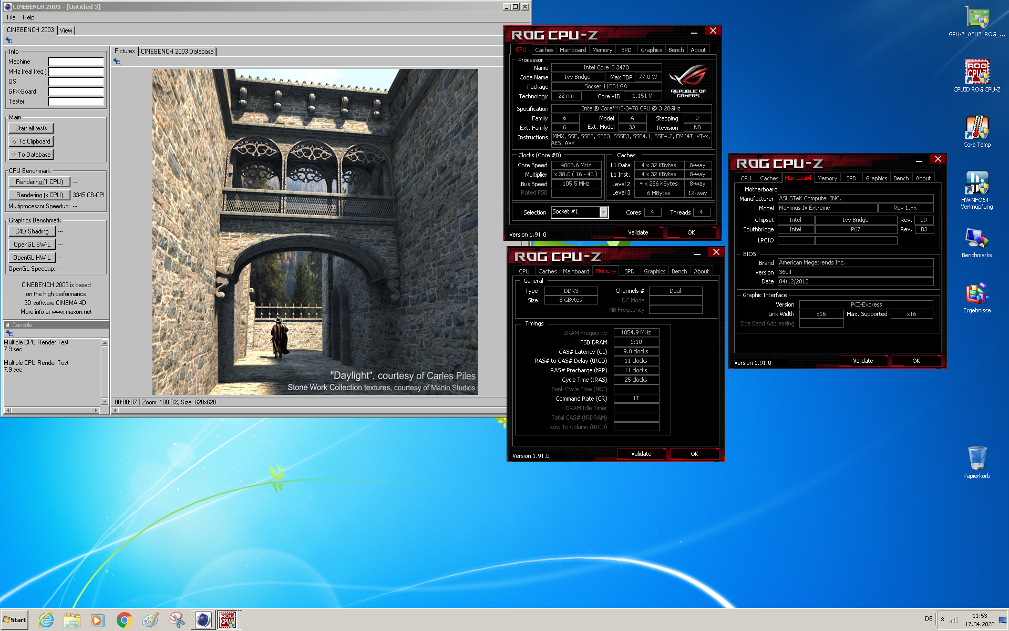Run Rendering (1 CPU) benchmark

[39, 182]
